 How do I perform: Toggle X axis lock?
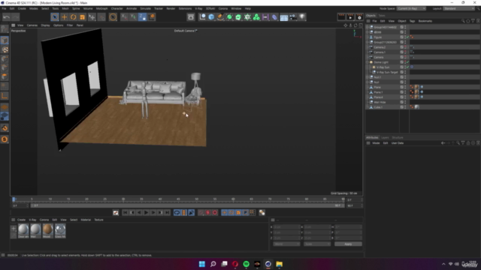pos(124,17)
